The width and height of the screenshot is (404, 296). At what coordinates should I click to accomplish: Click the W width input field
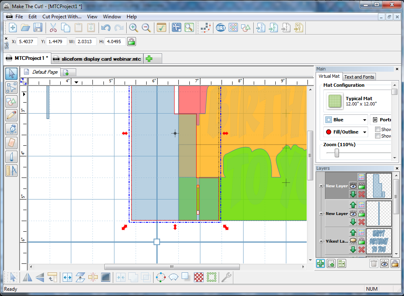click(x=86, y=42)
